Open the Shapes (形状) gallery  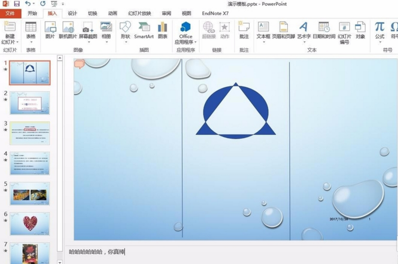[126, 27]
